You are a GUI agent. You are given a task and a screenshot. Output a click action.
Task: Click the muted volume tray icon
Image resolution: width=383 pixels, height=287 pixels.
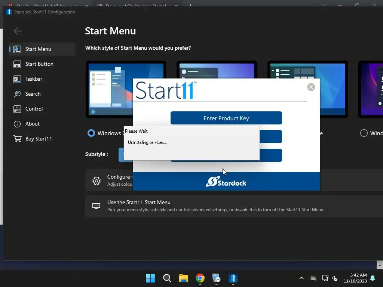pyautogui.click(x=335, y=278)
